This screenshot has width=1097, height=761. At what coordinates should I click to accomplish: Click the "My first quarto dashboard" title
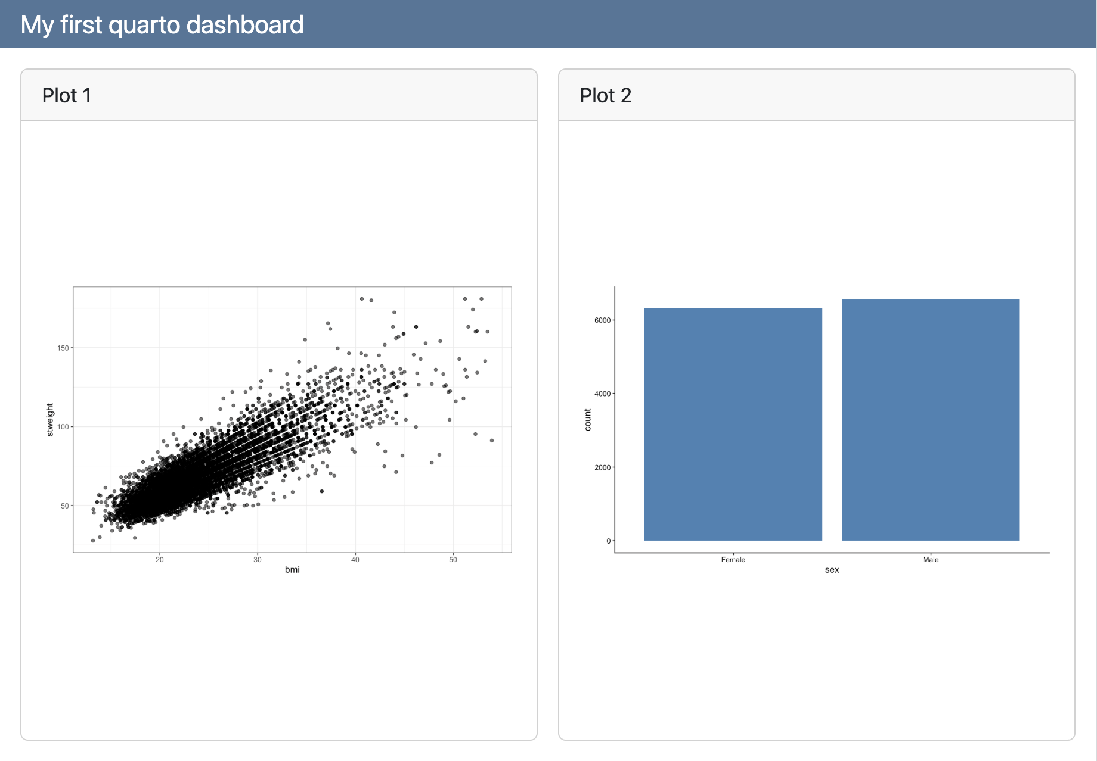point(162,25)
